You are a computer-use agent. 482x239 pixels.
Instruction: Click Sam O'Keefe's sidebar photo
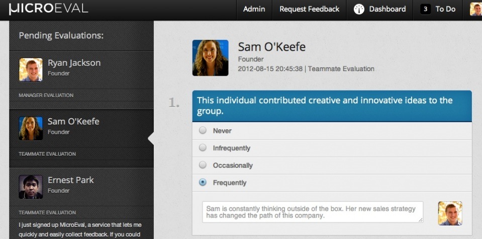pyautogui.click(x=31, y=128)
